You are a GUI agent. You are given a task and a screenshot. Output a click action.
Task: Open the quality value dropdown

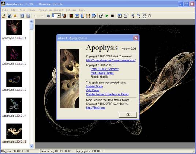click(x=59, y=16)
